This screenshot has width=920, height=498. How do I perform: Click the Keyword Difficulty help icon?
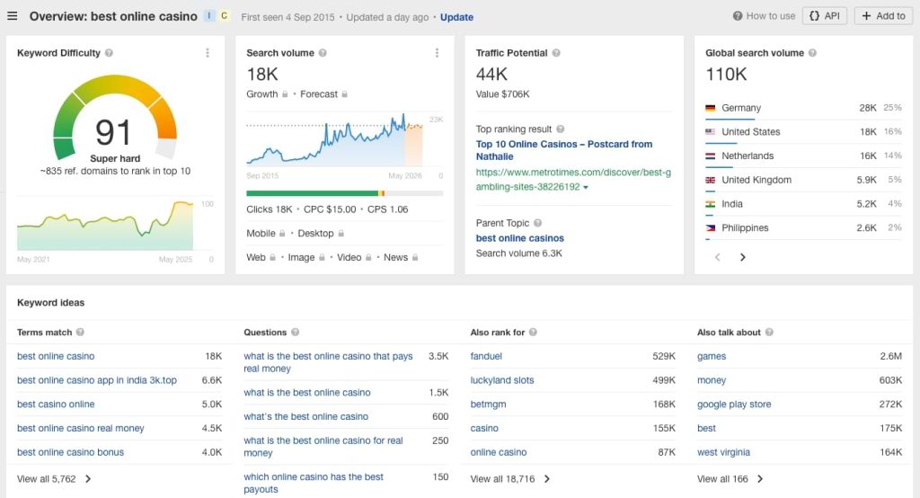[109, 53]
